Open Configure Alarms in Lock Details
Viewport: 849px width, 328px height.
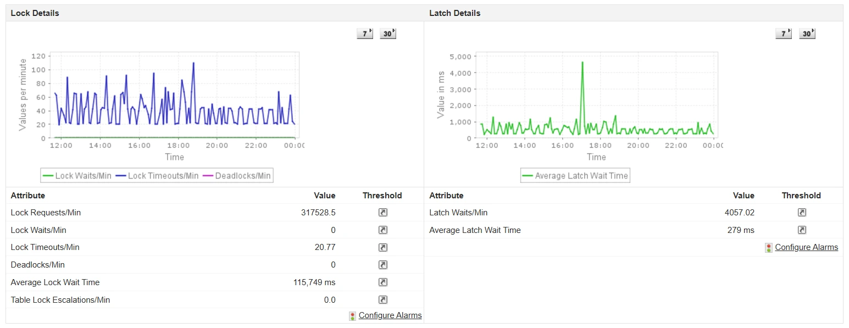pos(390,315)
